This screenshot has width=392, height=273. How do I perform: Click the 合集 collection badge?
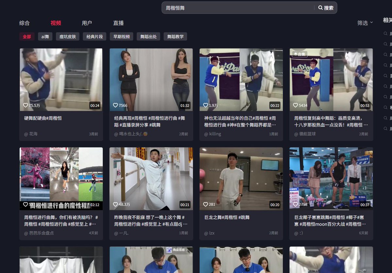[x=300, y=54]
